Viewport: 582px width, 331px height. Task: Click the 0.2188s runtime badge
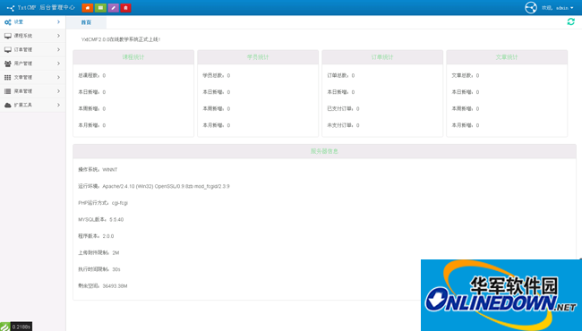pos(21,327)
